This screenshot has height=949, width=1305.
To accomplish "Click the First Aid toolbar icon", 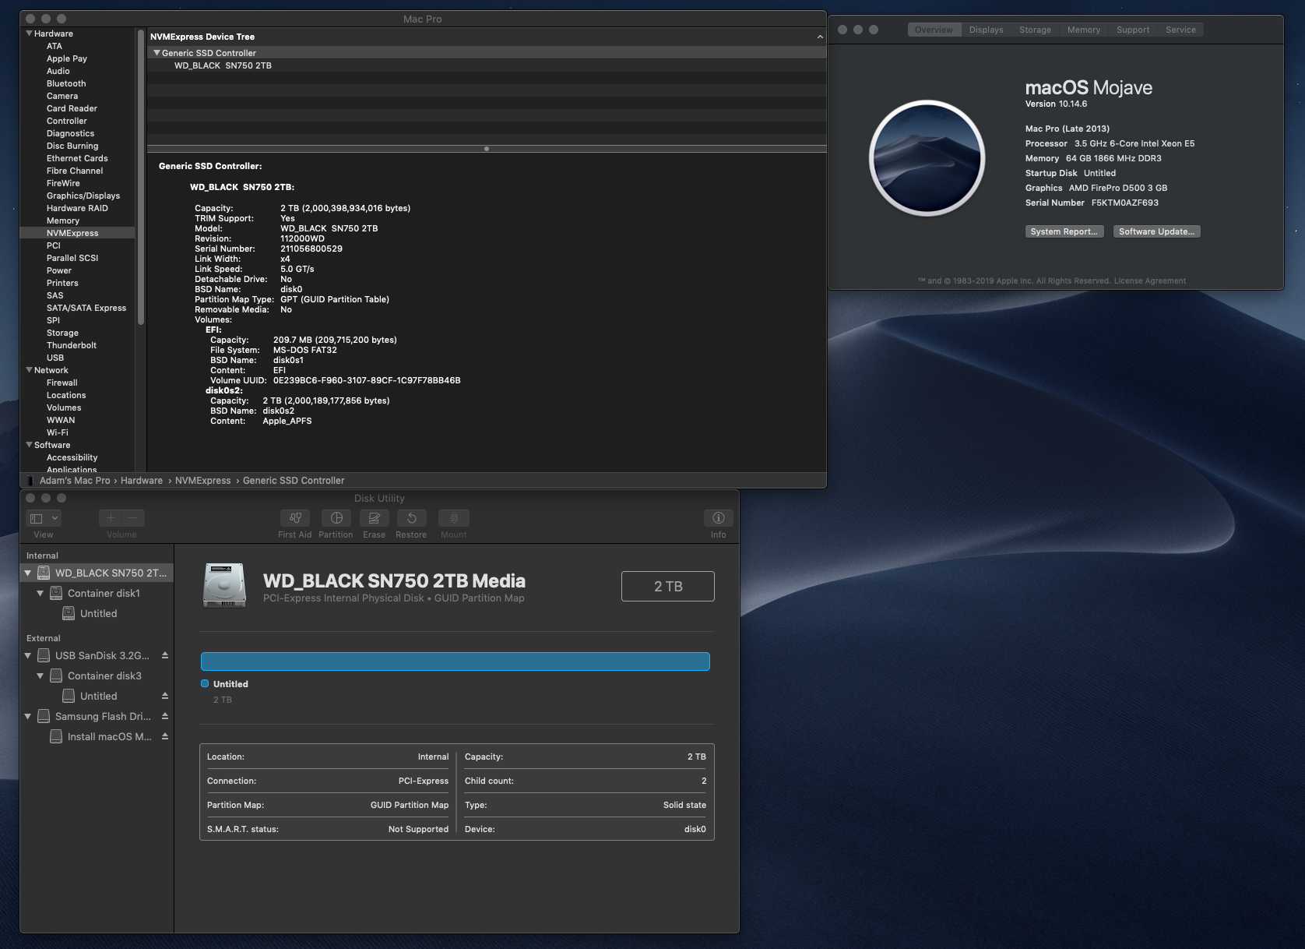I will pos(294,518).
